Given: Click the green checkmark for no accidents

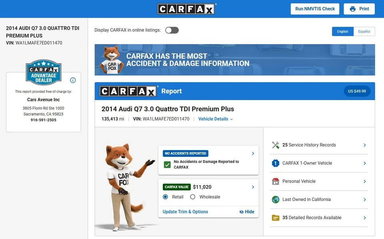Looking at the screenshot, I should click(167, 165).
